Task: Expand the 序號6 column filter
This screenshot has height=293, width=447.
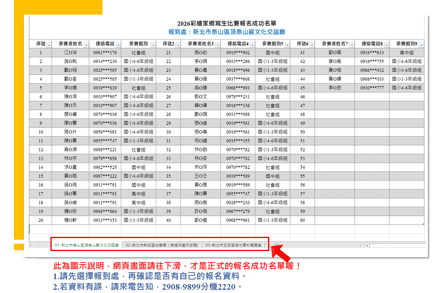Action: click(x=312, y=45)
